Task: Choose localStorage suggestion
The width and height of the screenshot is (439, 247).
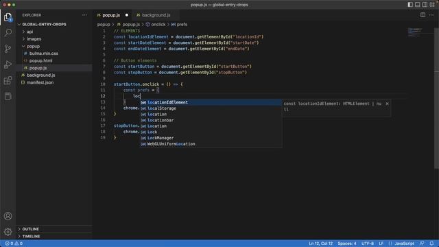Action: 211,108
